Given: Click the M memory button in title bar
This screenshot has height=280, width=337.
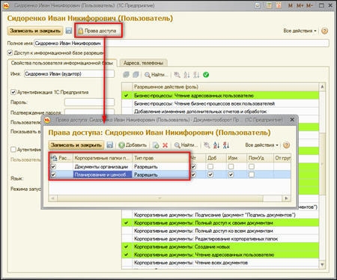Looking at the screenshot, I should pos(291,5).
